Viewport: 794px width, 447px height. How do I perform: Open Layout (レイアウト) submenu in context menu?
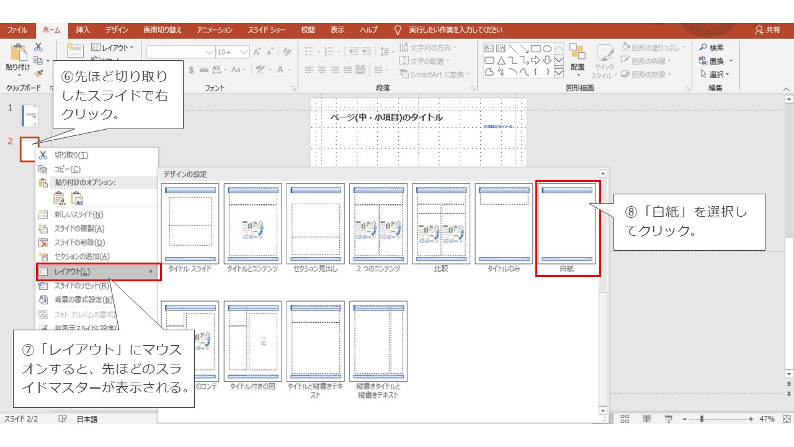pyautogui.click(x=97, y=271)
